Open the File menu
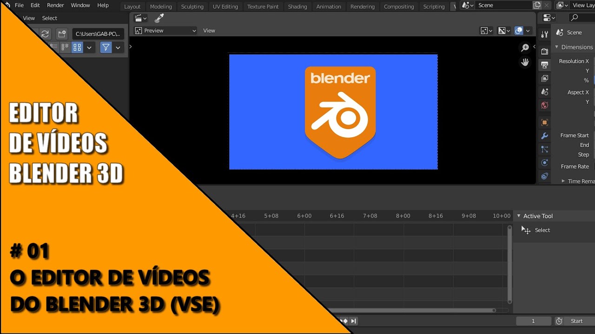 coord(19,5)
